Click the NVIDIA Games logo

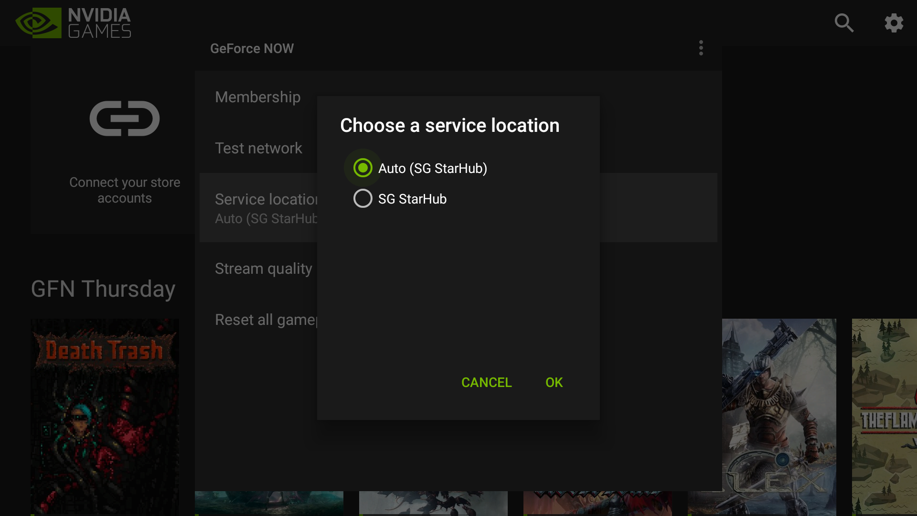click(73, 22)
